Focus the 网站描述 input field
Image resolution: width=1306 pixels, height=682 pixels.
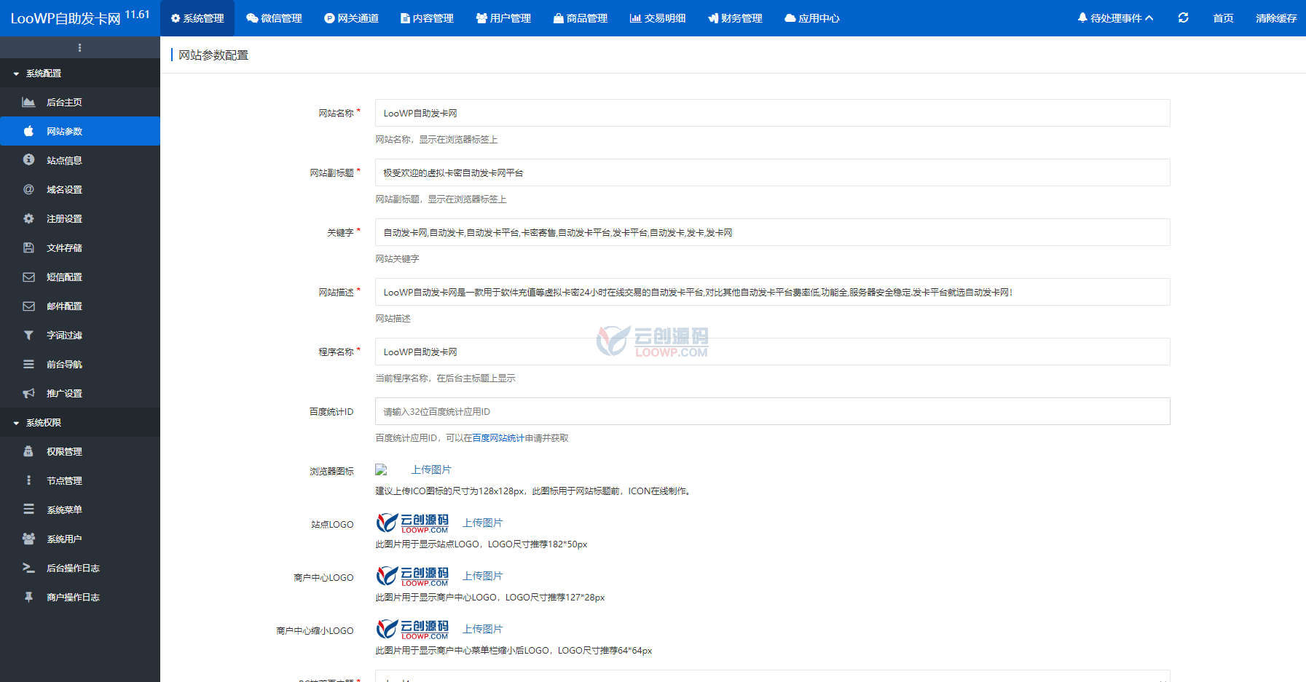[x=772, y=292]
